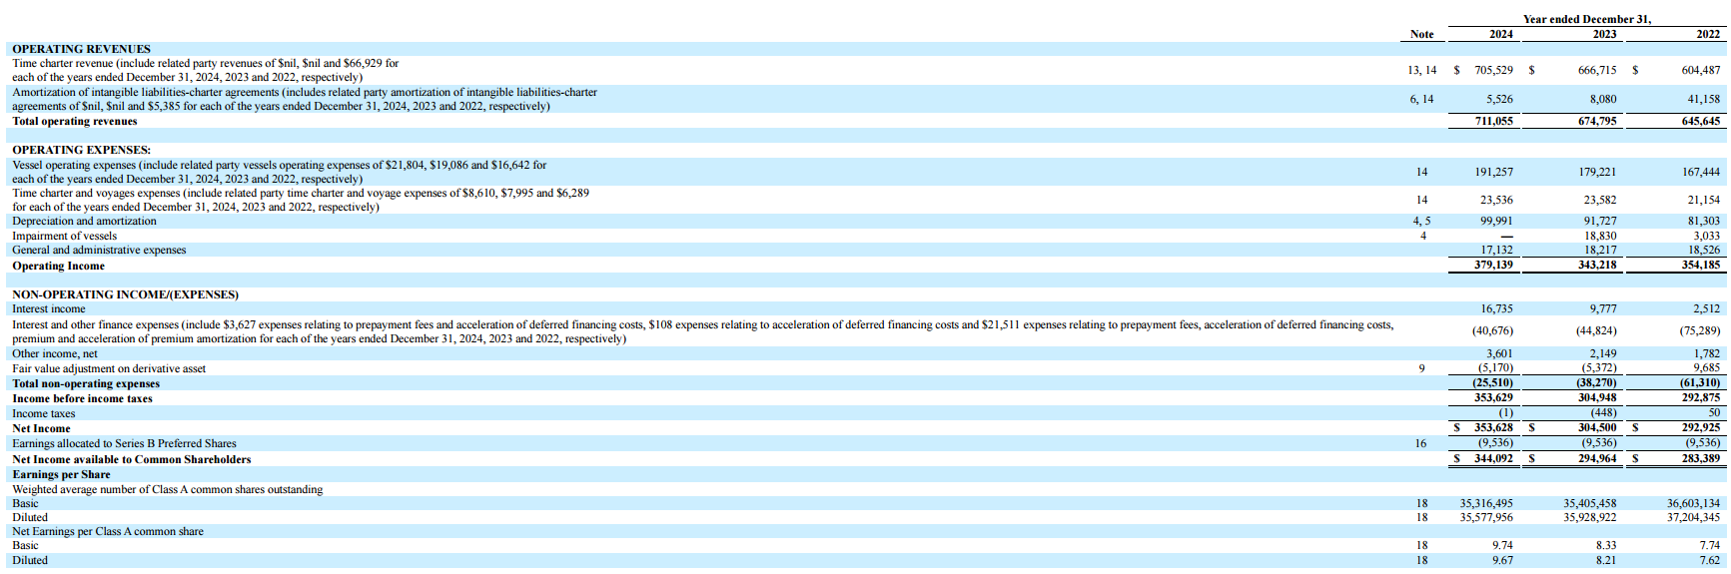
Task: Select fair value adjustment value 9,685
Action: click(x=1707, y=368)
